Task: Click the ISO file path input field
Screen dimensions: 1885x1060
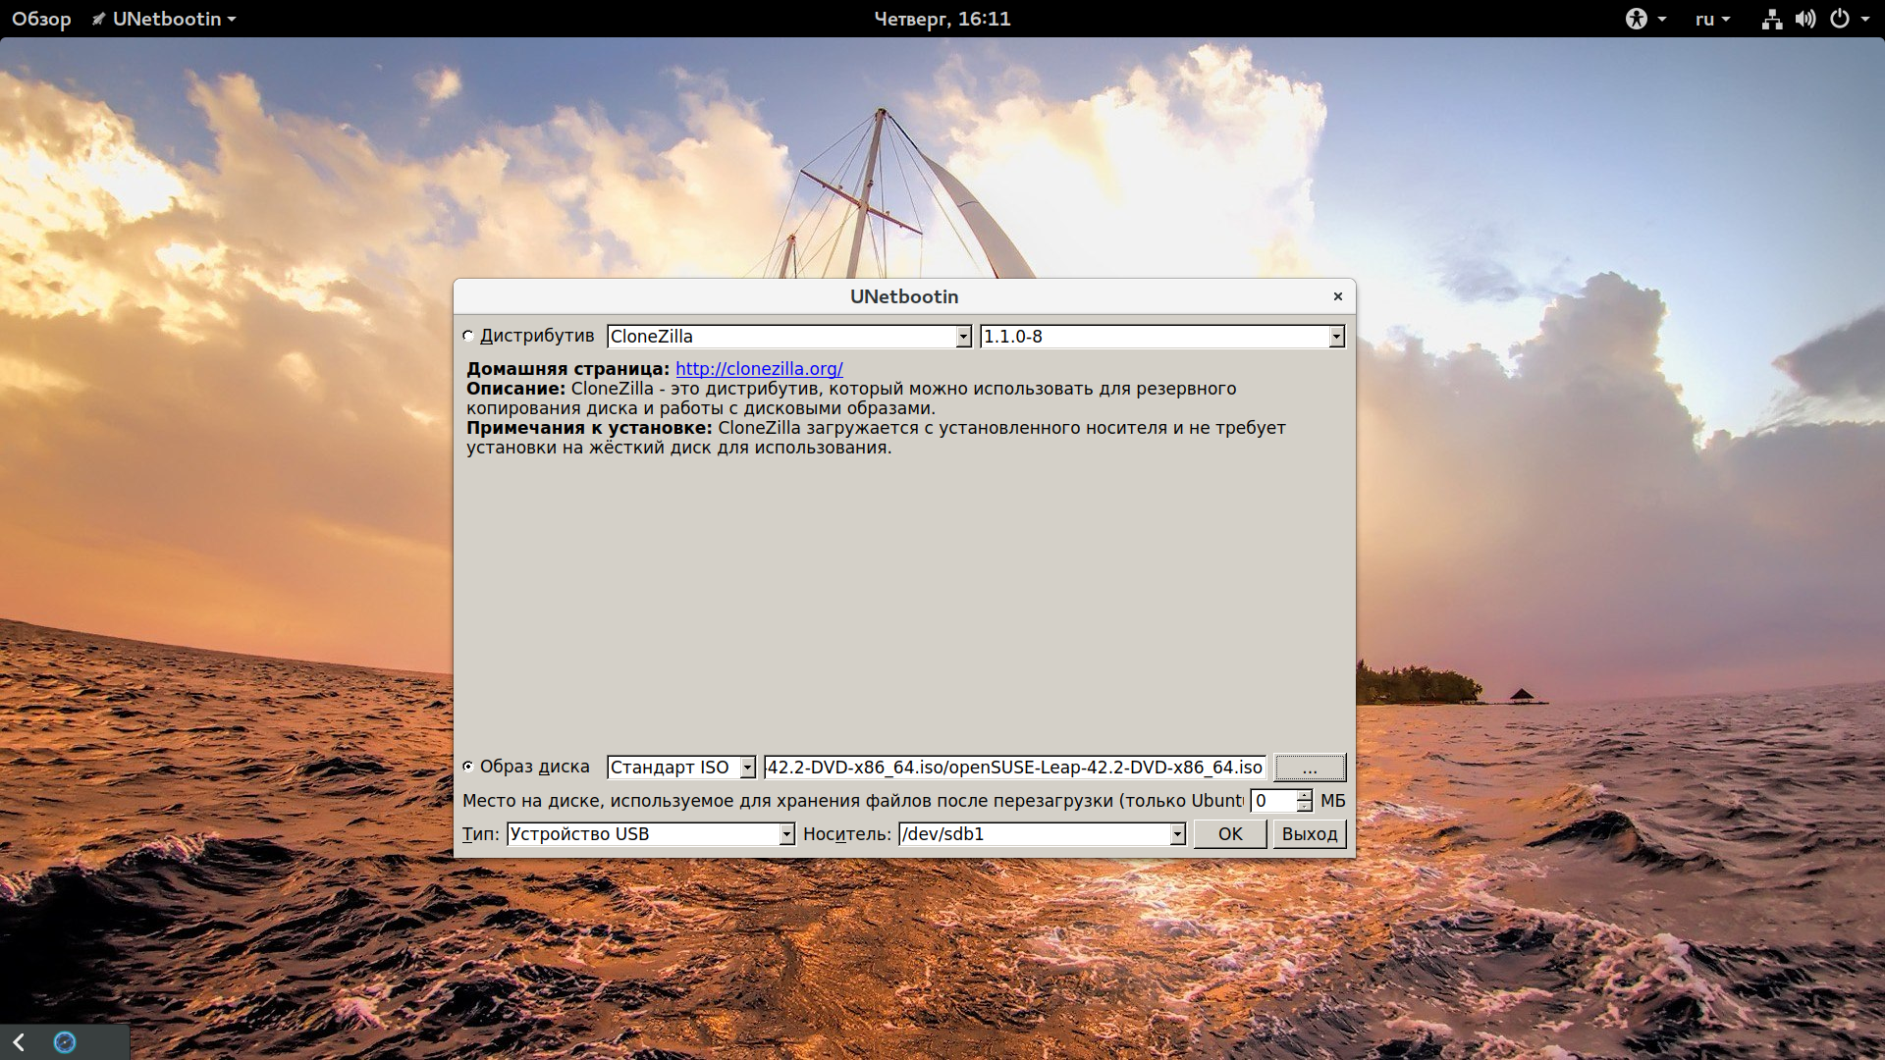Action: pyautogui.click(x=1015, y=768)
